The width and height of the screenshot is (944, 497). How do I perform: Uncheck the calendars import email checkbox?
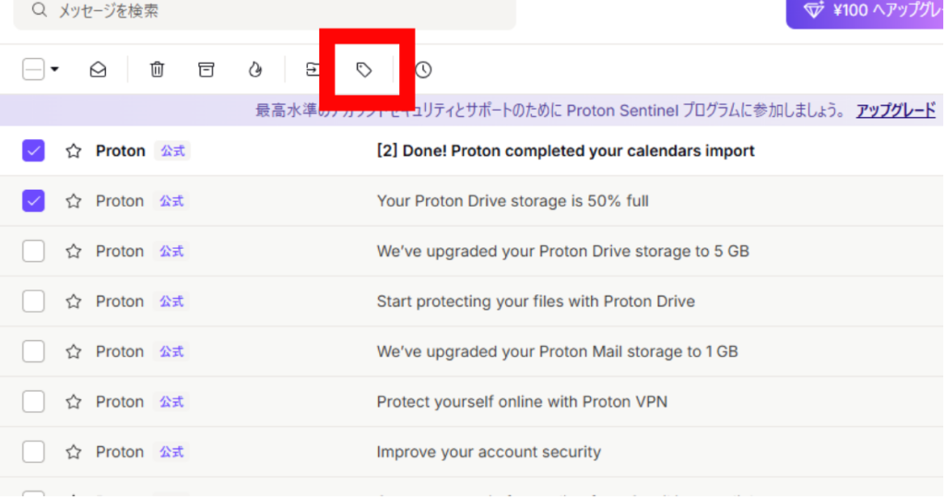(x=33, y=150)
